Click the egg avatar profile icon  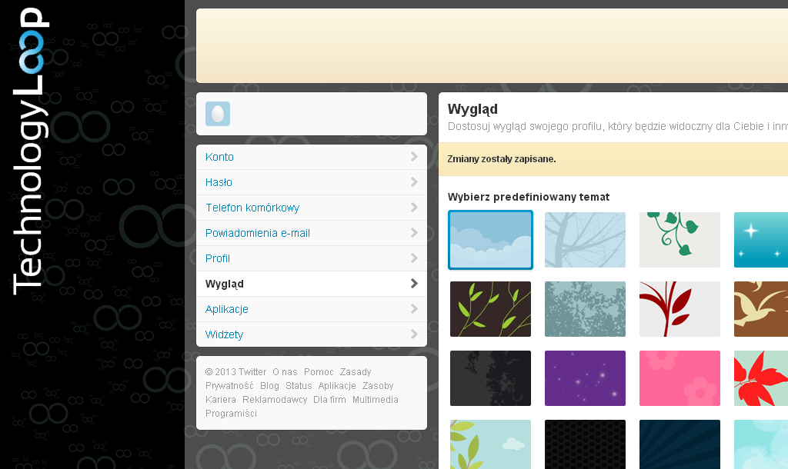pos(218,114)
